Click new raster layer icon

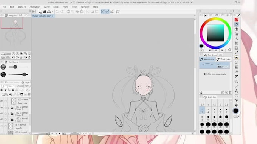pyautogui.click(x=3, y=94)
